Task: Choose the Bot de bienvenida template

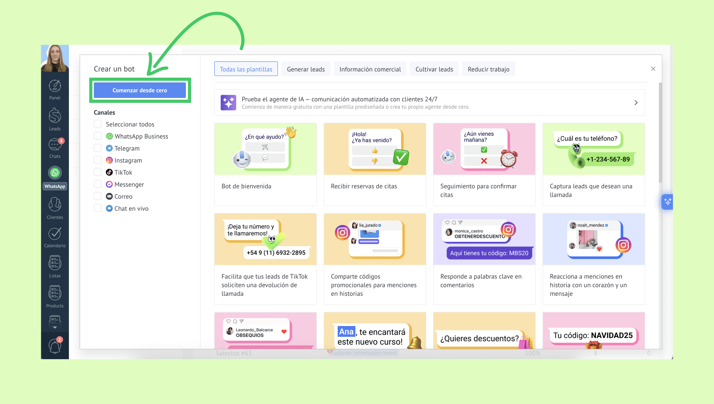Action: coord(265,164)
